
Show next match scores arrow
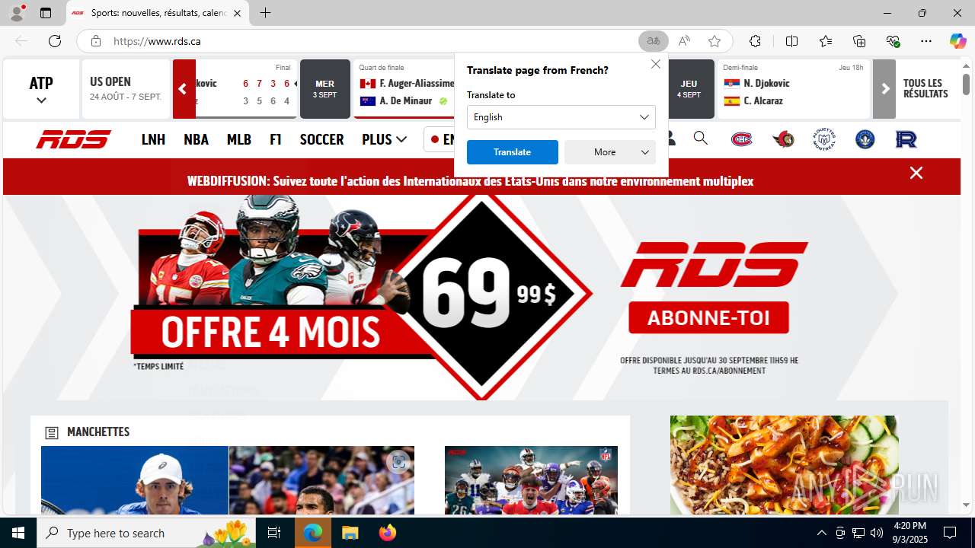point(884,89)
